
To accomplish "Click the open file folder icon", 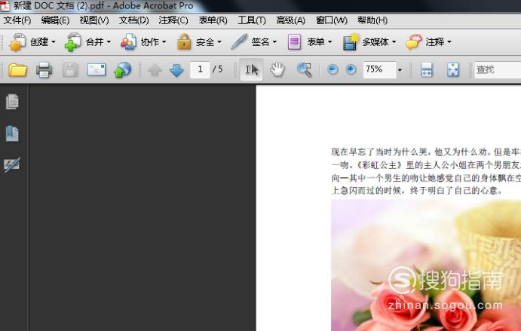I will coord(17,70).
